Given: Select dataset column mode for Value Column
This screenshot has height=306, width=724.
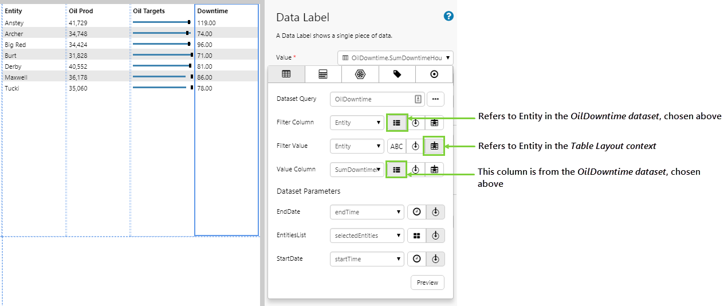Looking at the screenshot, I should point(396,170).
